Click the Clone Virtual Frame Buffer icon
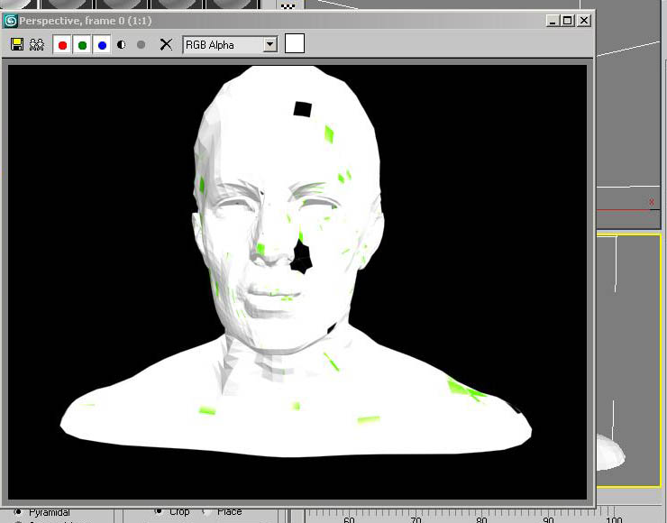The image size is (667, 523). [x=37, y=44]
